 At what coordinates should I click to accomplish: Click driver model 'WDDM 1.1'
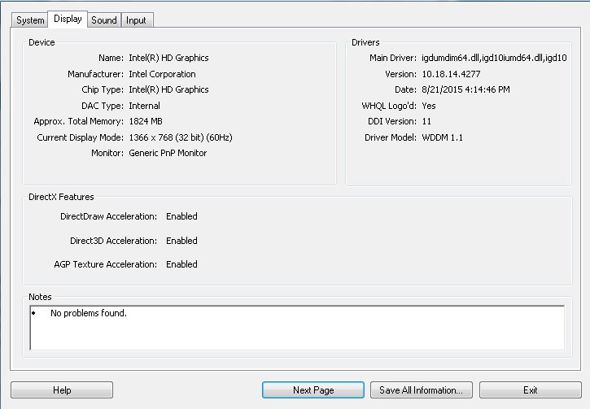click(442, 137)
